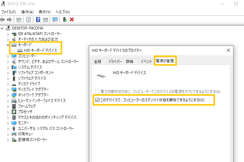Collapse the キーボード category
Viewport: 244px width, 162px height.
[x=8, y=45]
